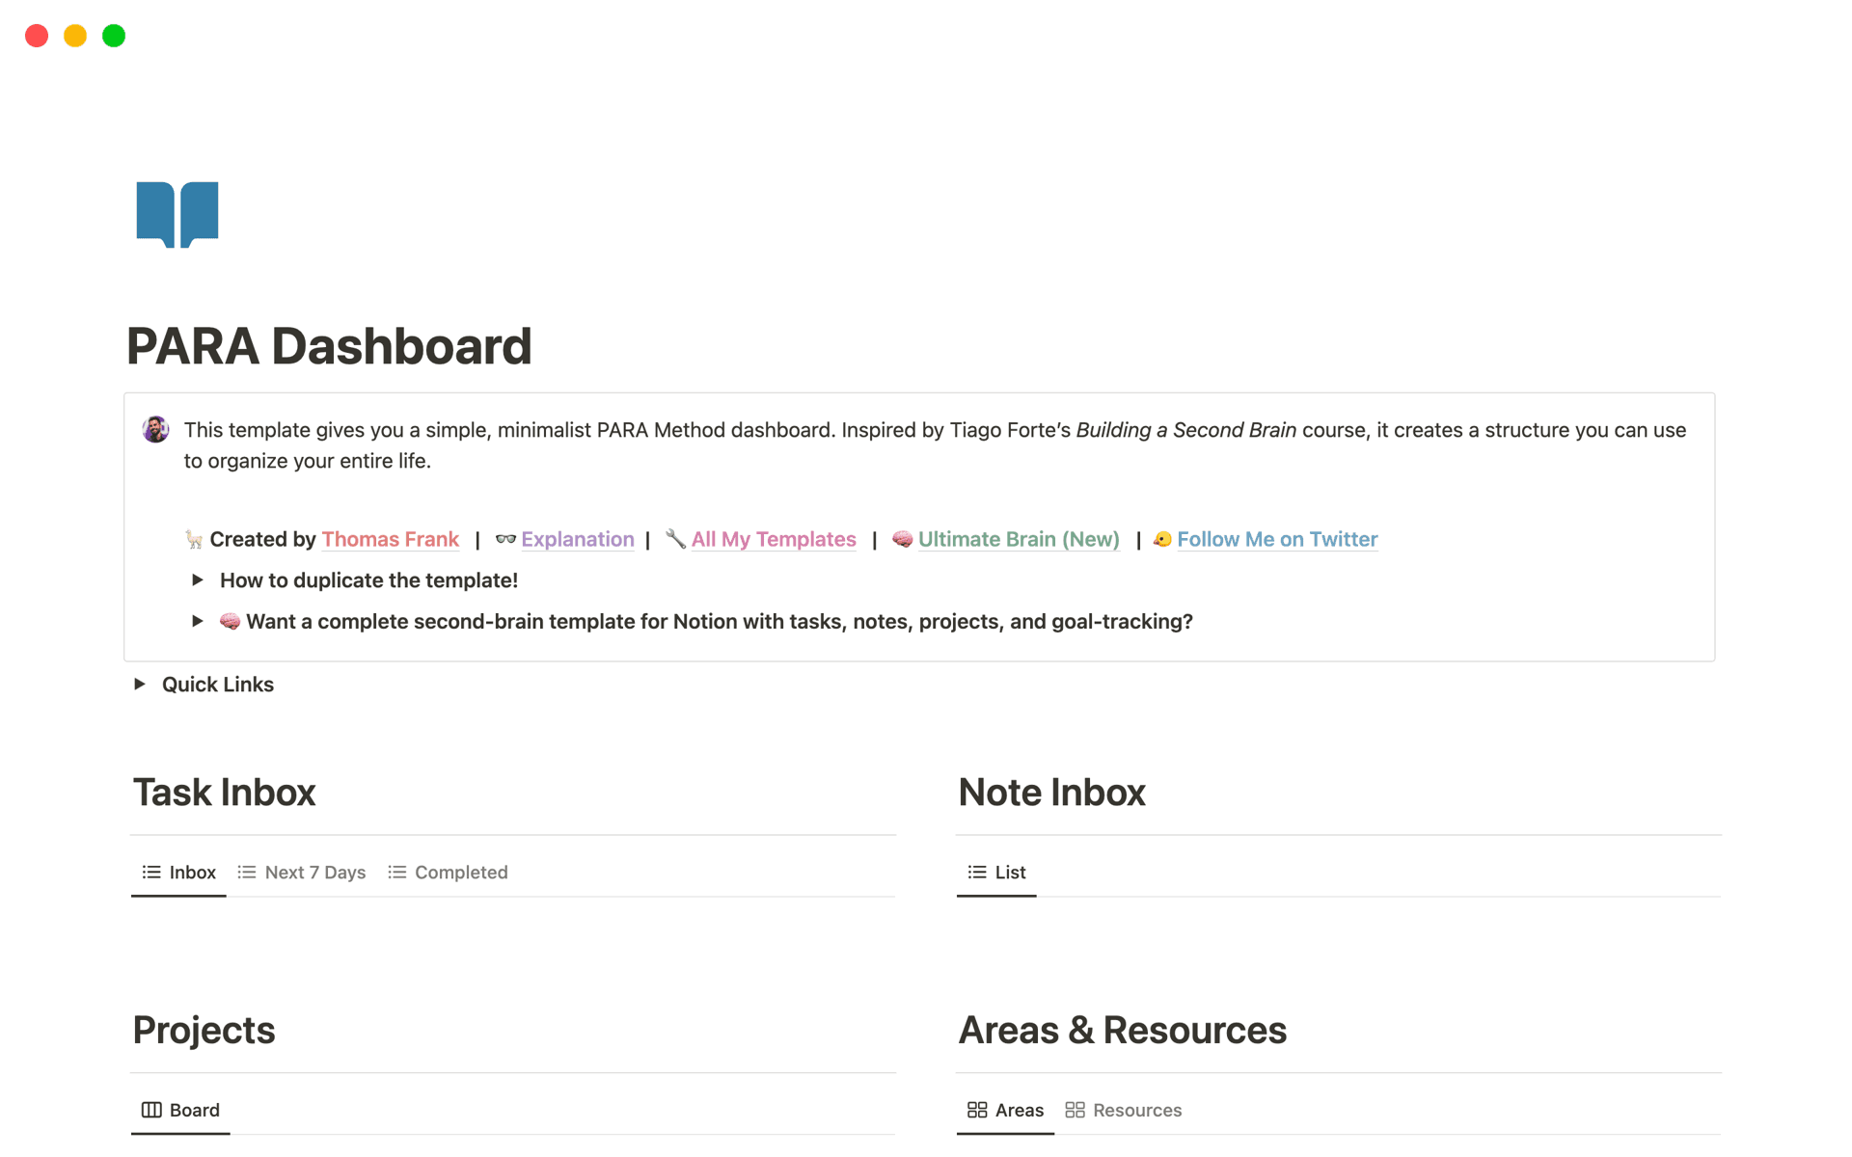Open the Follow Me on Twitter link
The width and height of the screenshot is (1852, 1157).
(1277, 539)
